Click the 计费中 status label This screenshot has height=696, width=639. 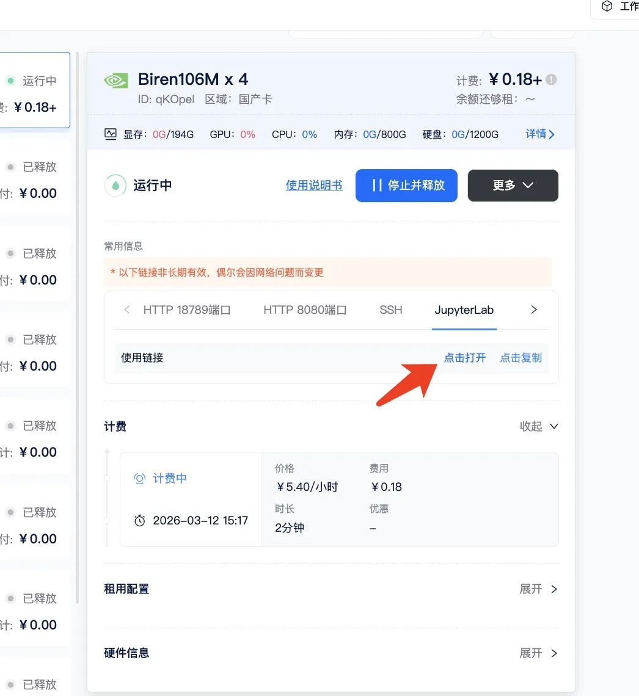[x=170, y=478]
